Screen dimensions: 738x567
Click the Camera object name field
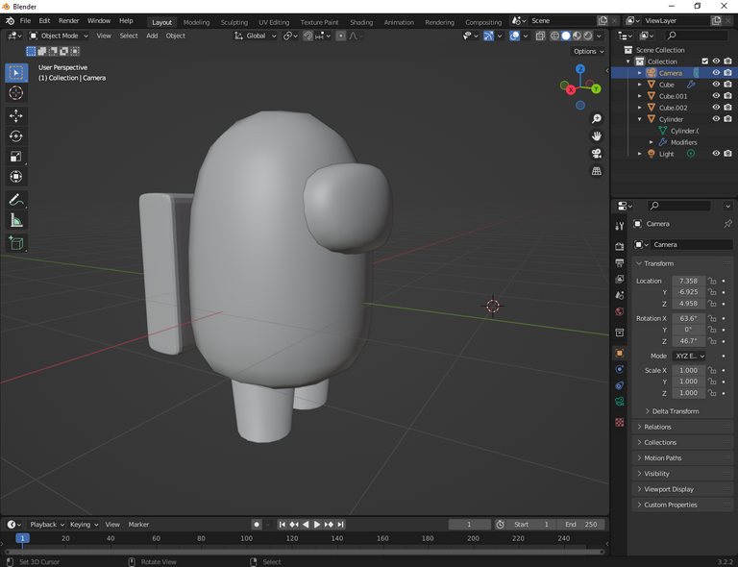690,245
